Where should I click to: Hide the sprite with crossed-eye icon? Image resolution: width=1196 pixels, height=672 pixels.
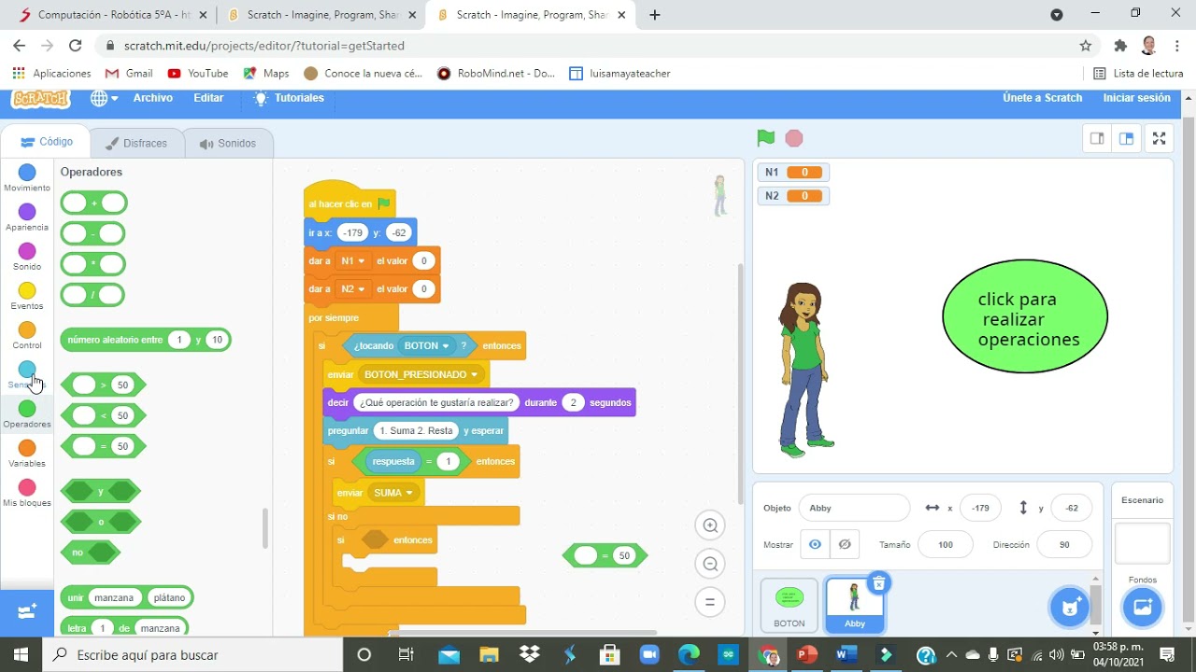tap(845, 544)
